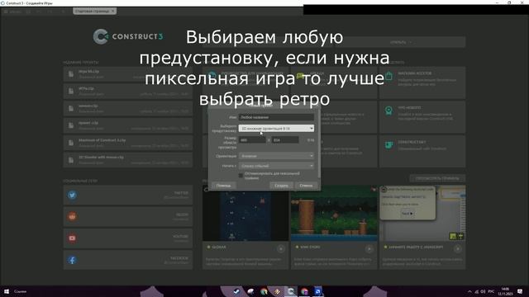
Task: Click play icon on JavaScript example card
Action: [x=458, y=249]
